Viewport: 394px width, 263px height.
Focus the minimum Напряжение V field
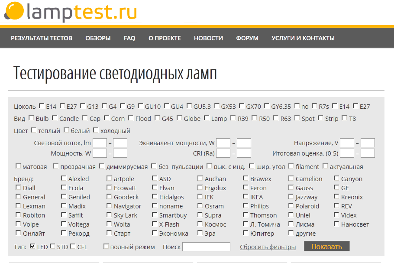(x=347, y=143)
